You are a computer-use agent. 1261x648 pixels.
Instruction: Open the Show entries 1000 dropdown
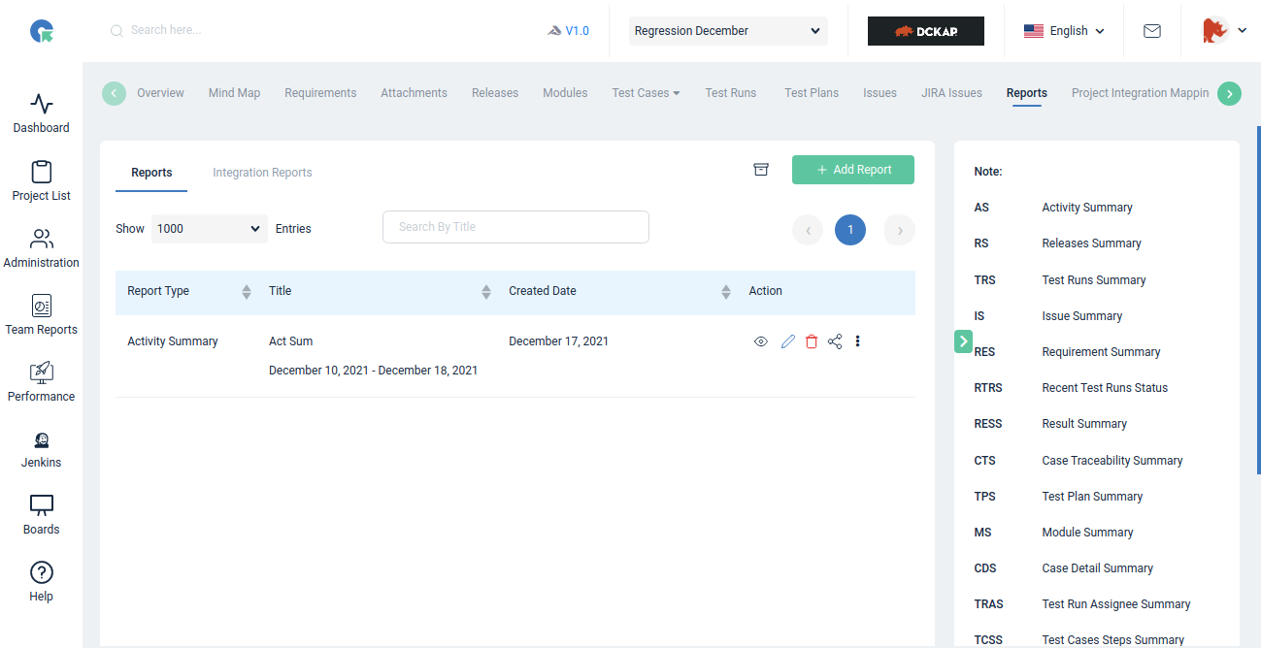click(x=209, y=229)
